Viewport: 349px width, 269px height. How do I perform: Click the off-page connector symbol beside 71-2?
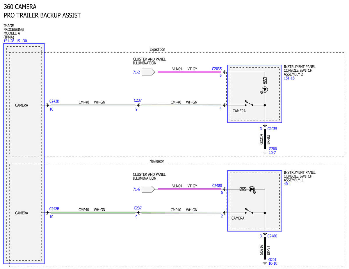(x=149, y=72)
